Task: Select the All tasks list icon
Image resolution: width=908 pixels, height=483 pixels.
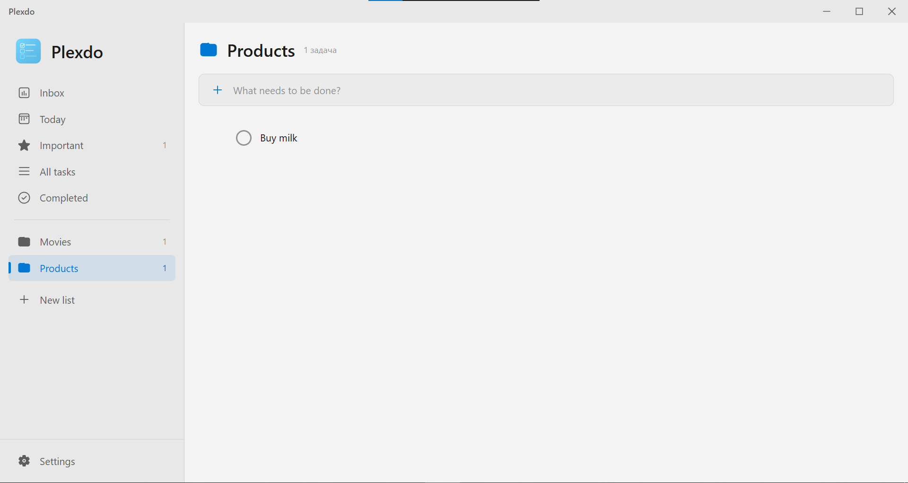Action: [24, 171]
